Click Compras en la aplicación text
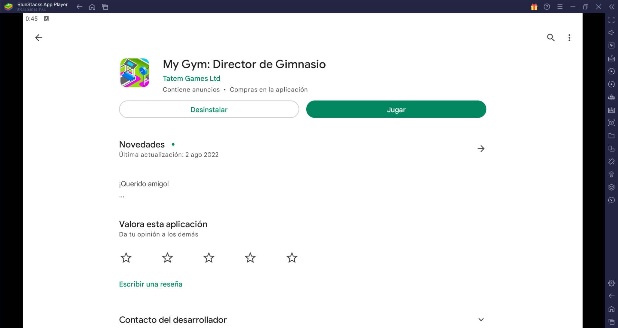This screenshot has width=618, height=328. click(269, 90)
